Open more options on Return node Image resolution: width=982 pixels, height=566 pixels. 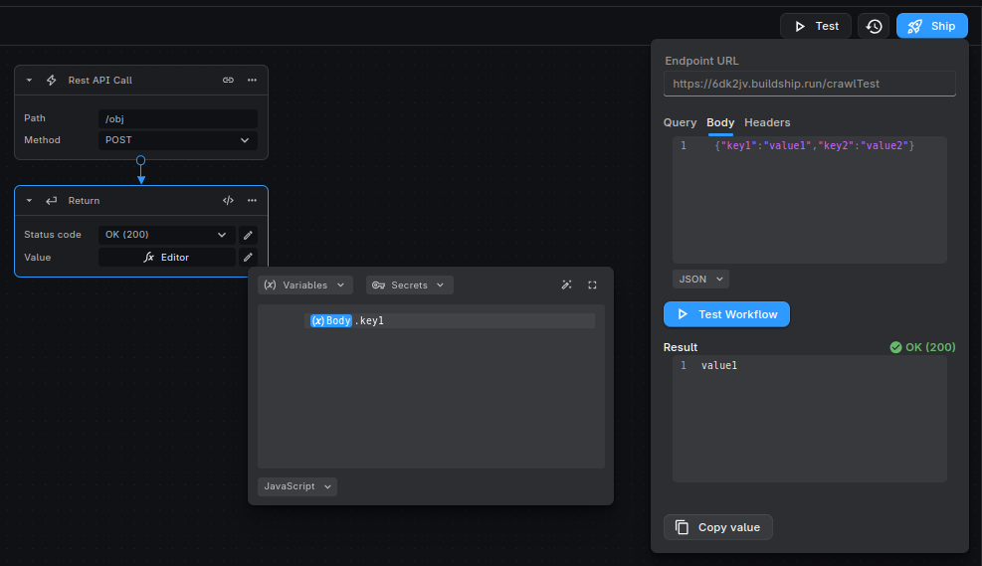click(252, 200)
